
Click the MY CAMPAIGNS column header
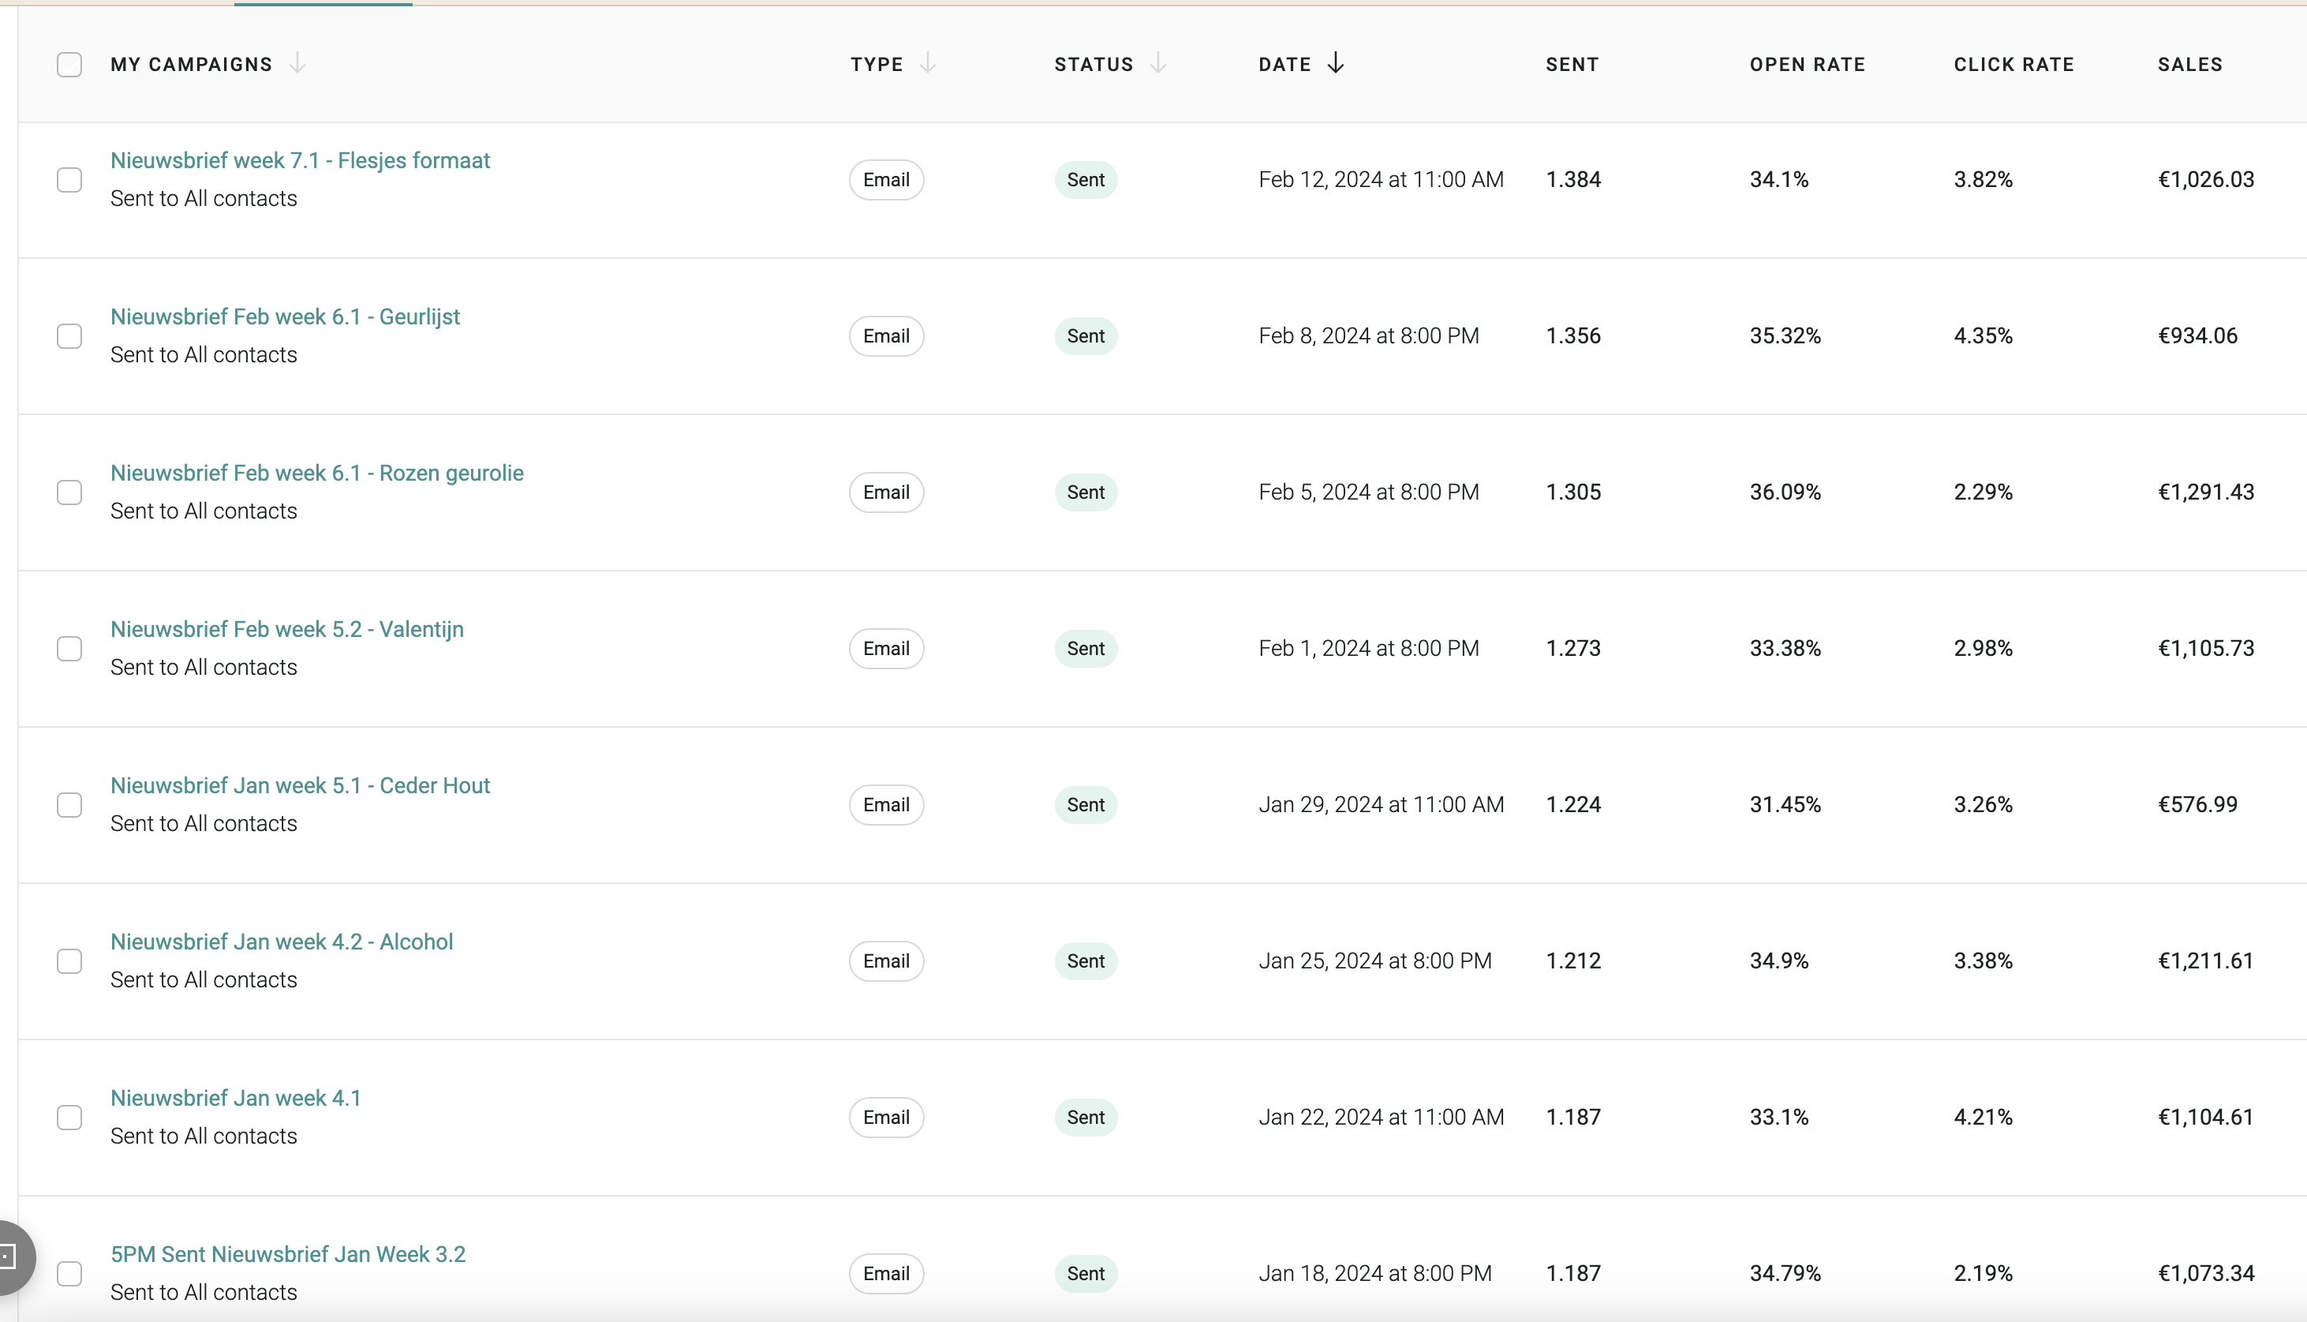coord(192,65)
